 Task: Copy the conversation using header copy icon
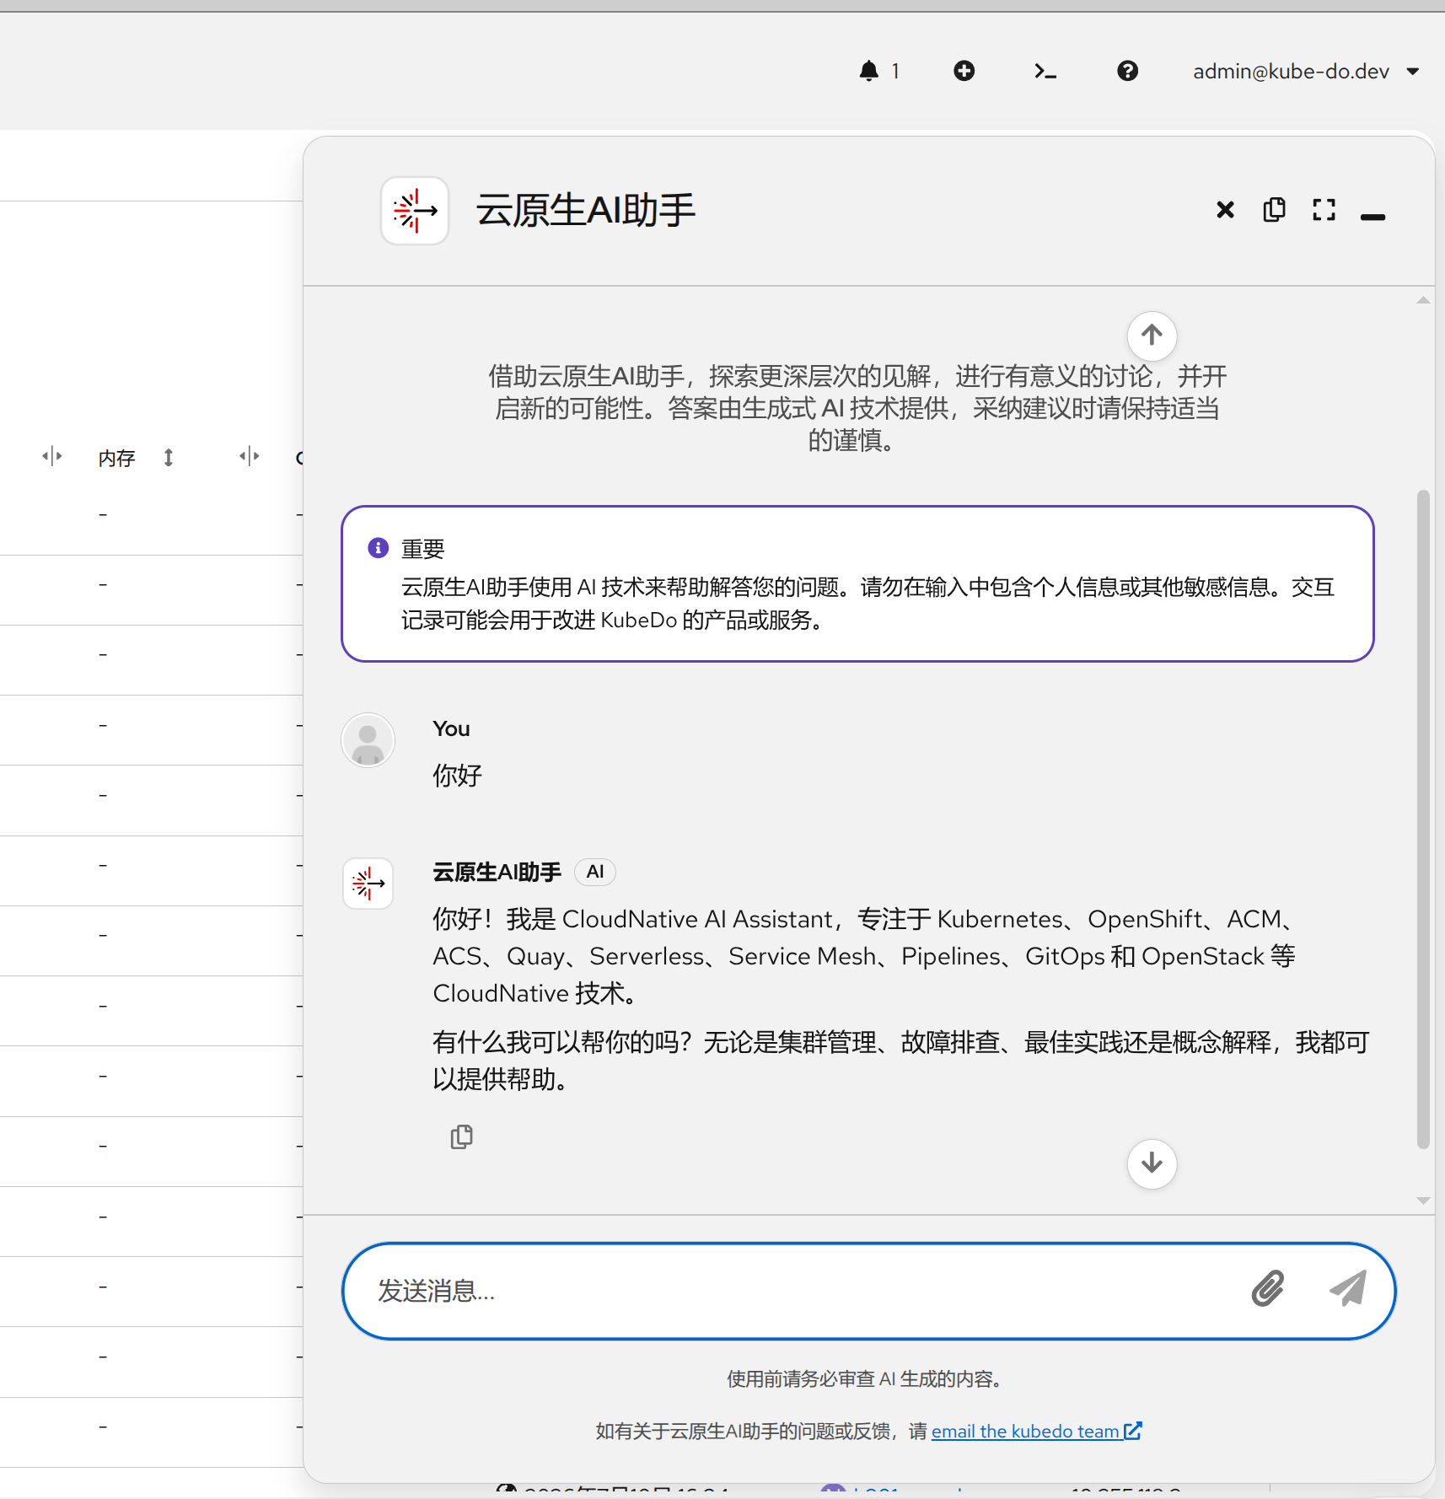pos(1274,209)
